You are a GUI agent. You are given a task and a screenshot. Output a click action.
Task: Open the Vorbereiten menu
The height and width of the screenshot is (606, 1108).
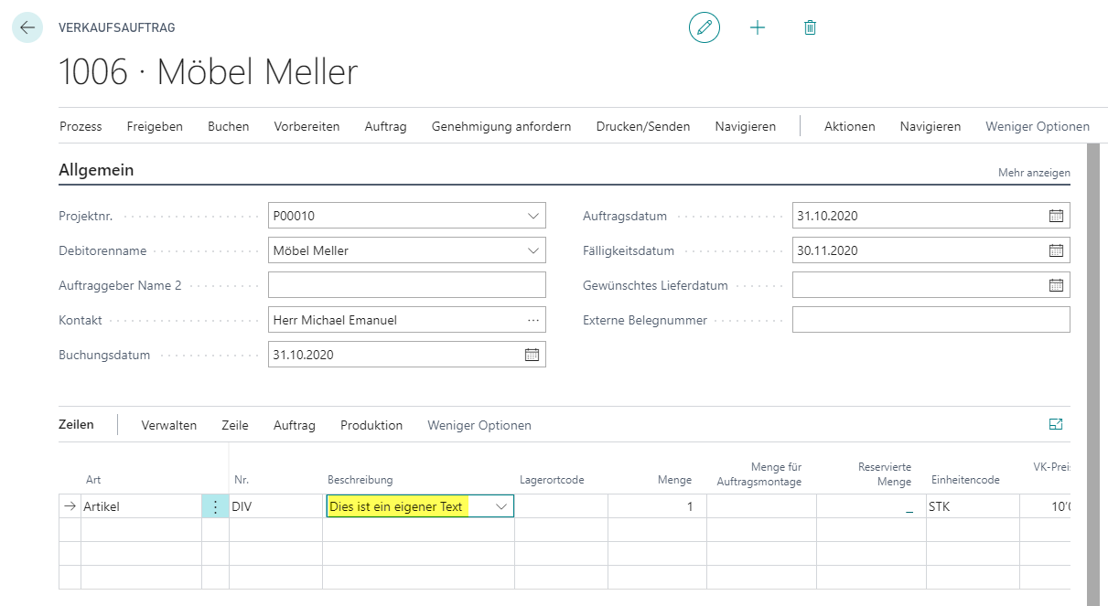[x=307, y=127]
